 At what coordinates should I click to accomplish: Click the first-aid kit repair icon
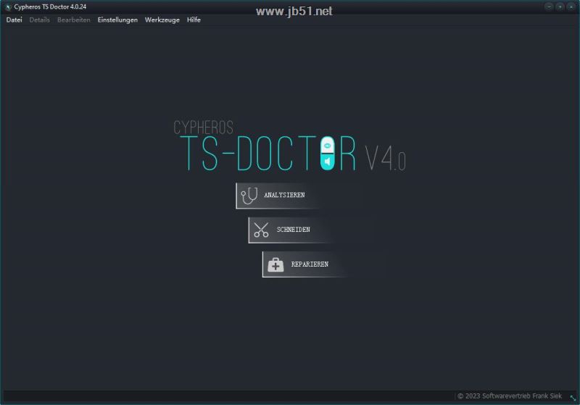(275, 264)
